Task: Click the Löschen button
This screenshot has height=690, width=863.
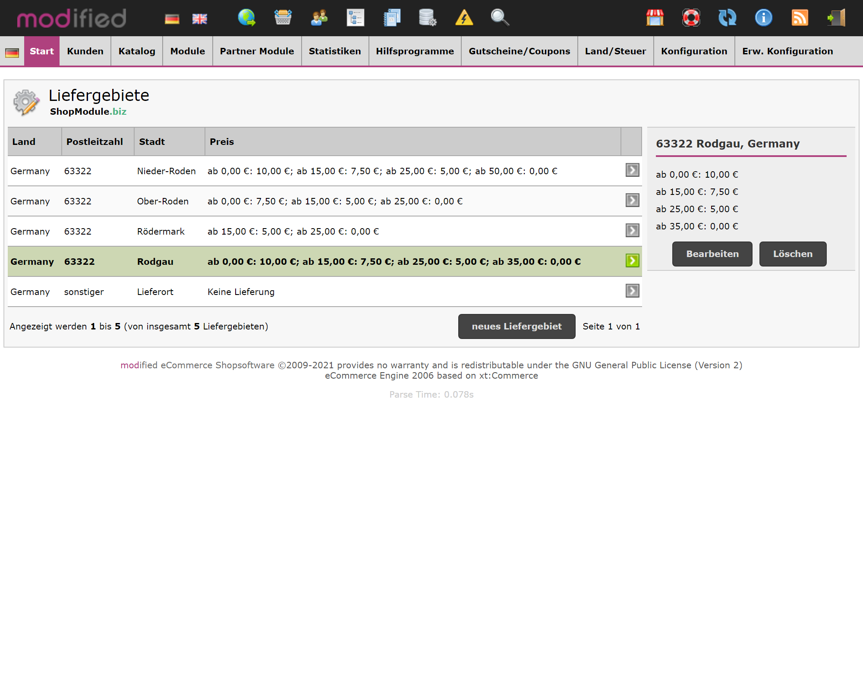Action: pos(792,254)
